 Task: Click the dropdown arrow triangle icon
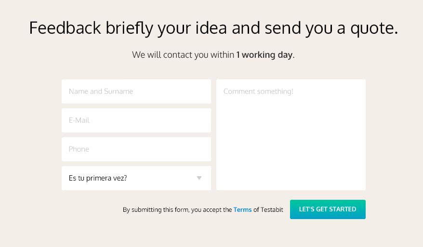point(199,178)
